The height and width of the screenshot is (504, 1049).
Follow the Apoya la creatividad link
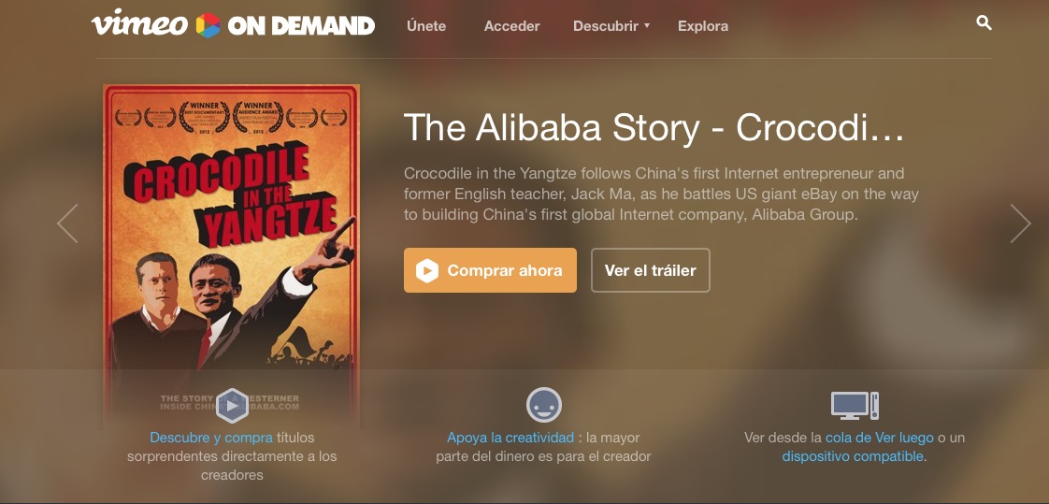510,438
